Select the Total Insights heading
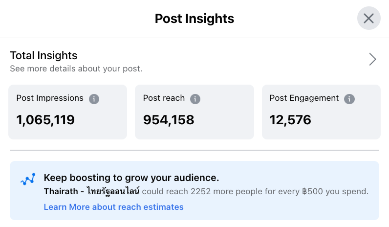 click(x=43, y=55)
